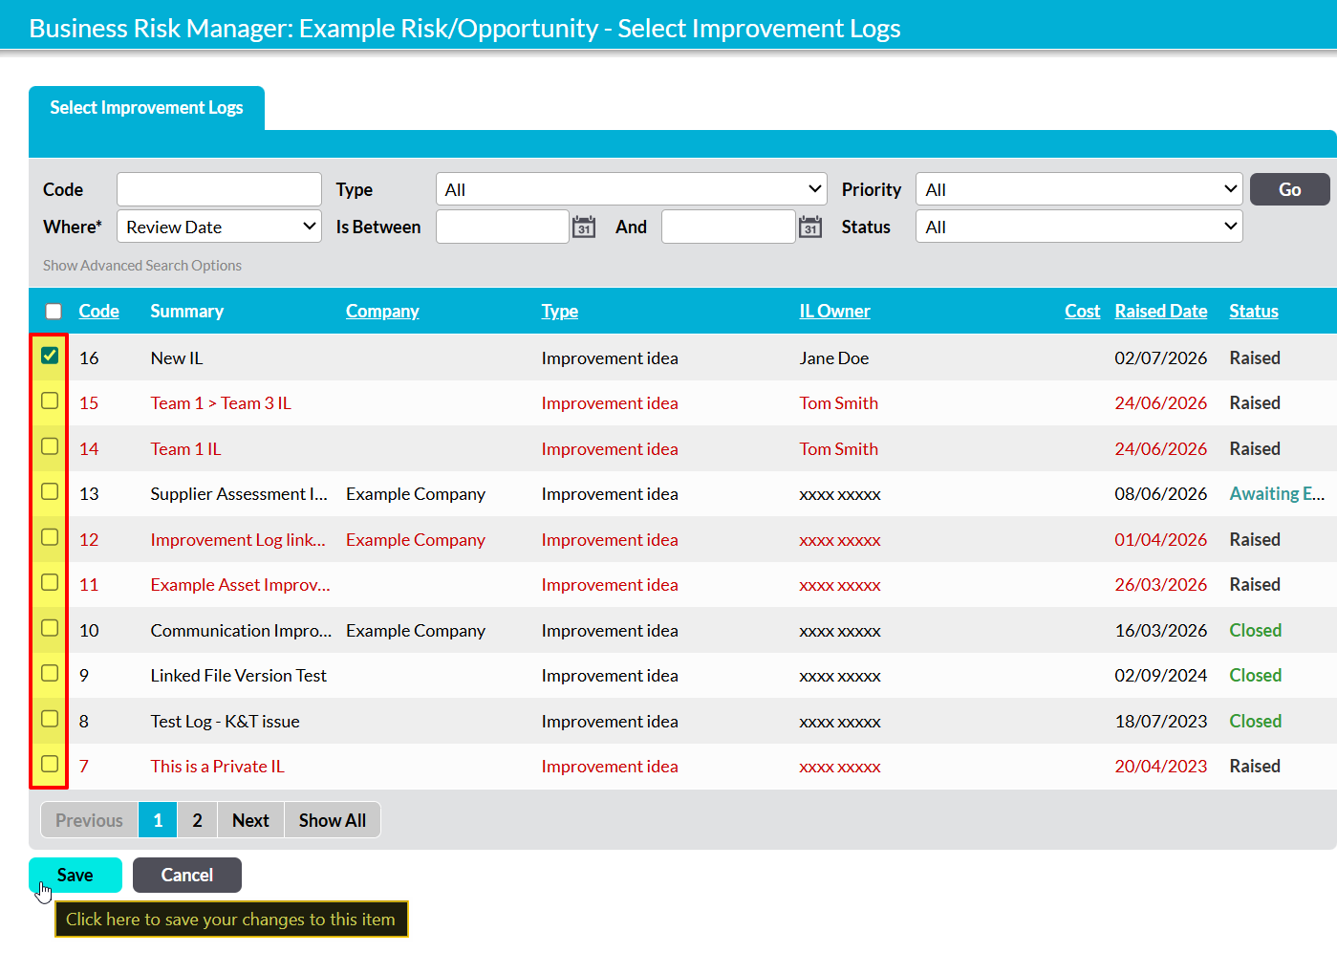Save the selected improvement logs
1337x953 pixels.
point(75,875)
